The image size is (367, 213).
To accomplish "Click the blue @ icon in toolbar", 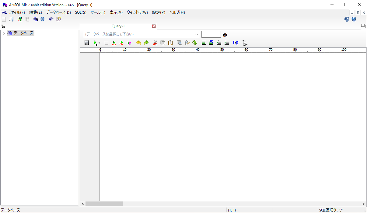I will [51, 19].
